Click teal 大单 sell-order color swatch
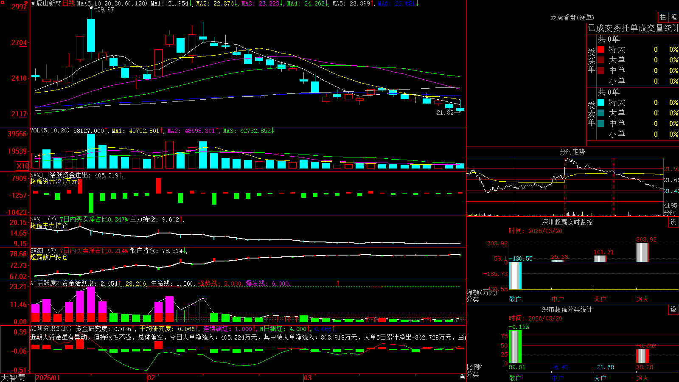The width and height of the screenshot is (679, 382). coord(601,113)
